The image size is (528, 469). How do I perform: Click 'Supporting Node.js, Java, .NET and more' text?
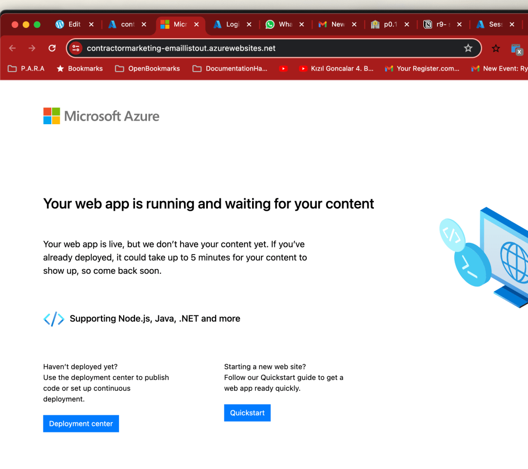click(x=155, y=319)
